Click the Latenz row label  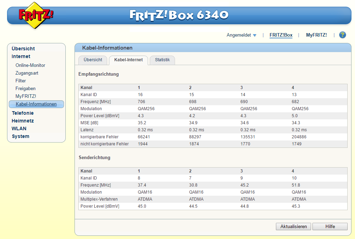(87, 130)
